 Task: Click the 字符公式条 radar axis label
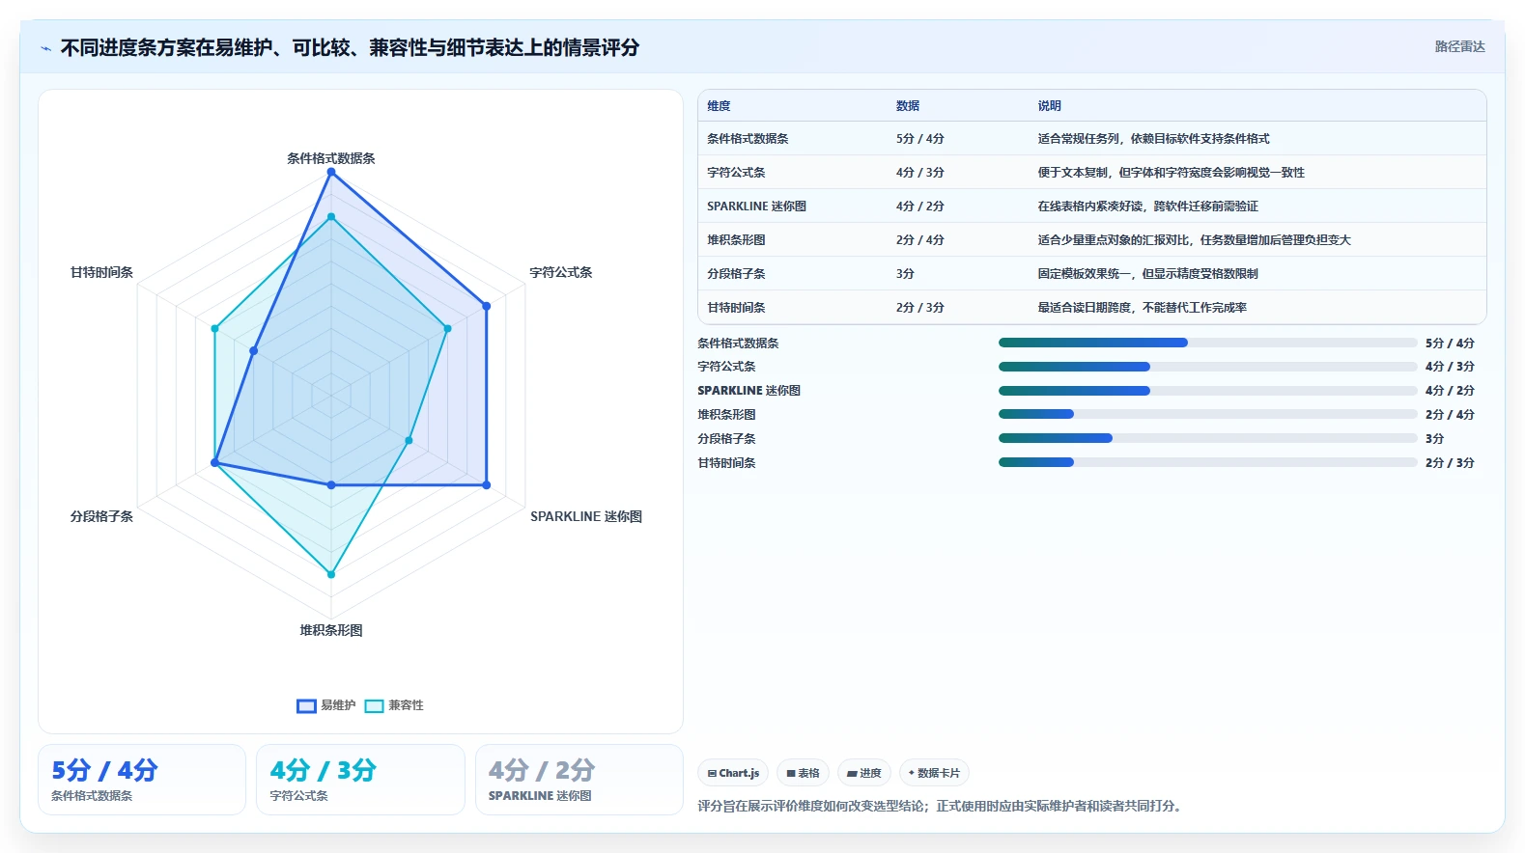coord(561,272)
